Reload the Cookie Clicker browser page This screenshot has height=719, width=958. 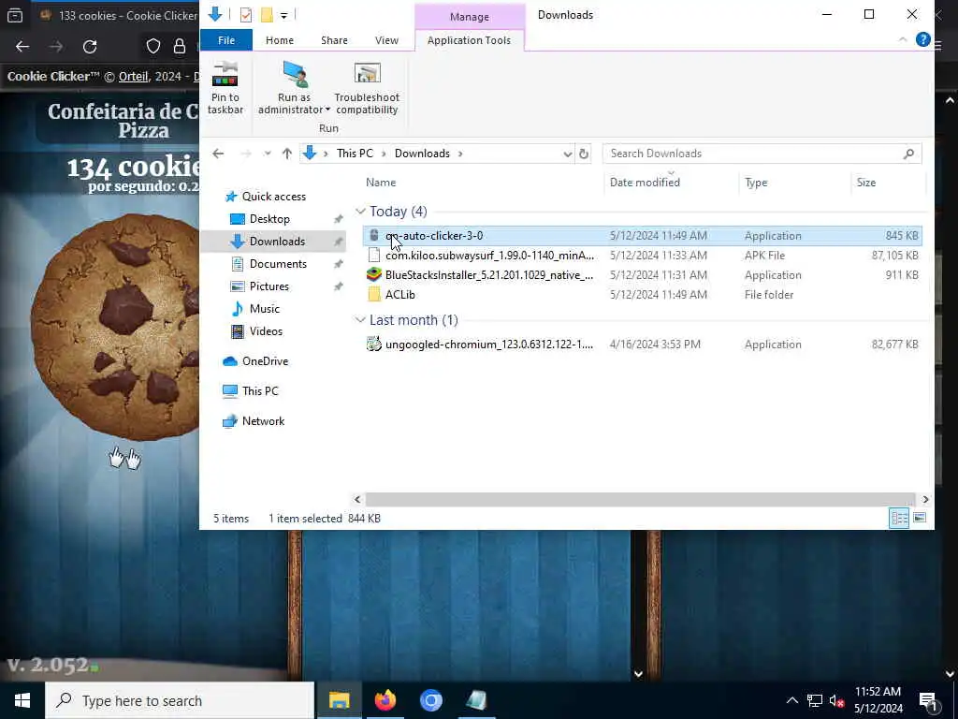pyautogui.click(x=90, y=47)
